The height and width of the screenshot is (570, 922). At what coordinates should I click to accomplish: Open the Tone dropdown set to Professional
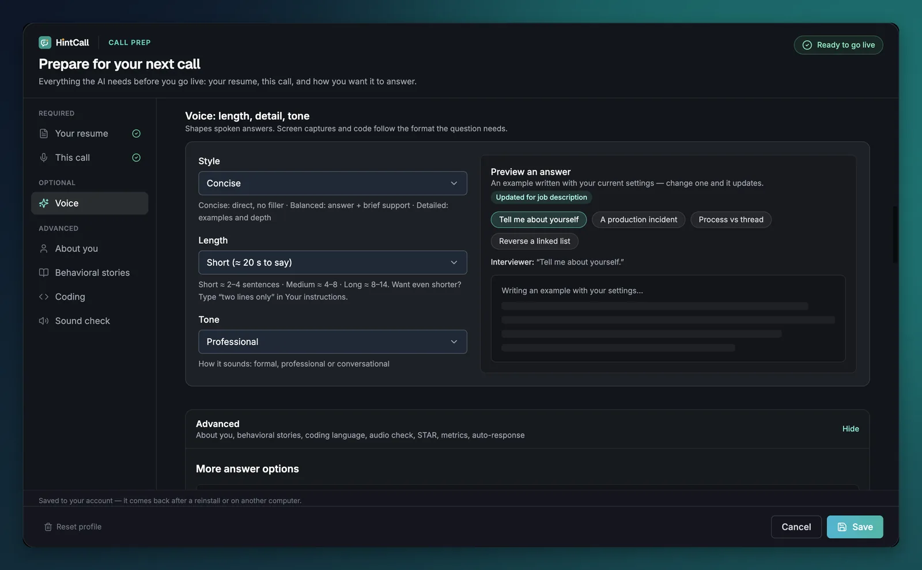click(332, 342)
